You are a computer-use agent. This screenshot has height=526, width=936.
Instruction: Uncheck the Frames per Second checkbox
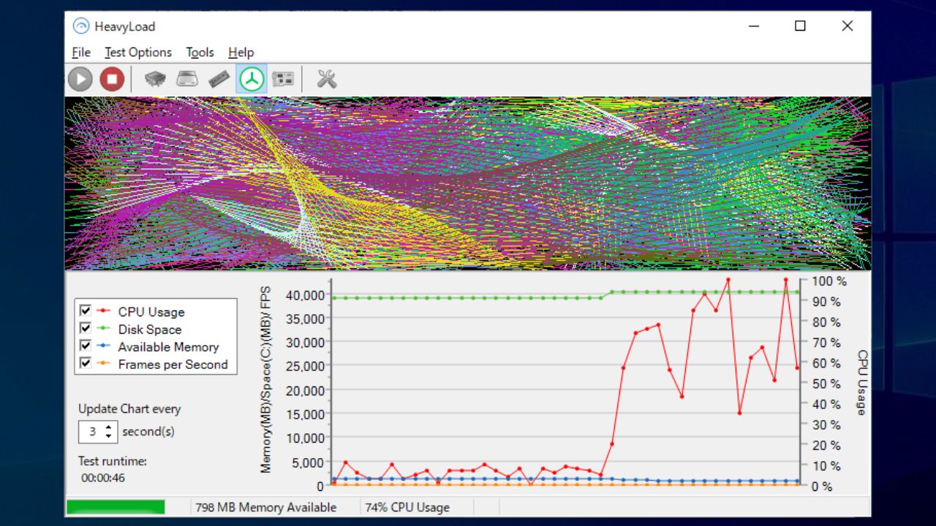coord(85,363)
